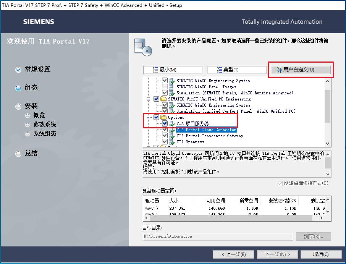Go back with 上一步(B) button
The width and height of the screenshot is (346, 264).
click(233, 254)
